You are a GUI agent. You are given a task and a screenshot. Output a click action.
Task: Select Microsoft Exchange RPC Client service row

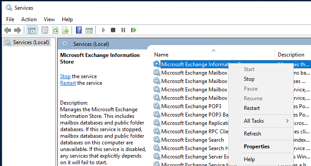(x=194, y=131)
